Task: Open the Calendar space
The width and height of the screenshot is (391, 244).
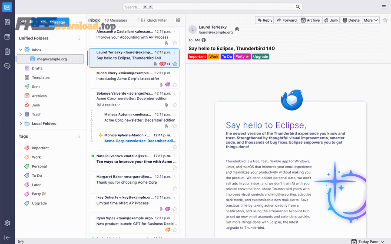Action: pos(7,37)
